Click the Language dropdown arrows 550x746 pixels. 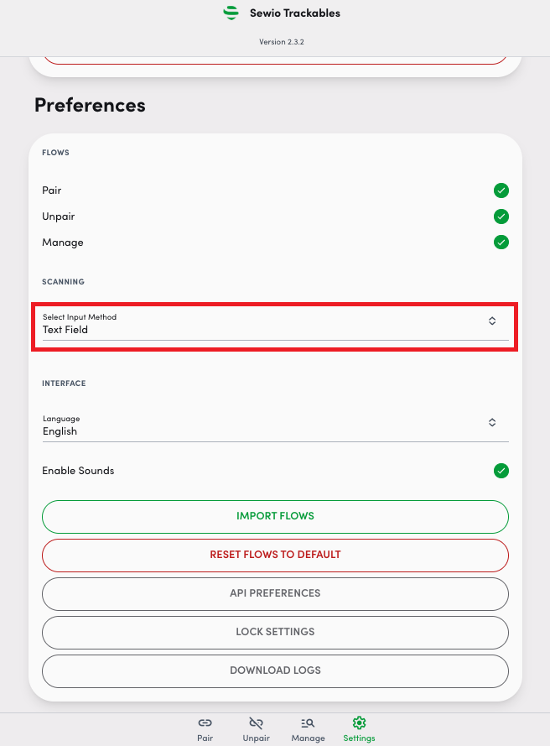[x=492, y=422]
